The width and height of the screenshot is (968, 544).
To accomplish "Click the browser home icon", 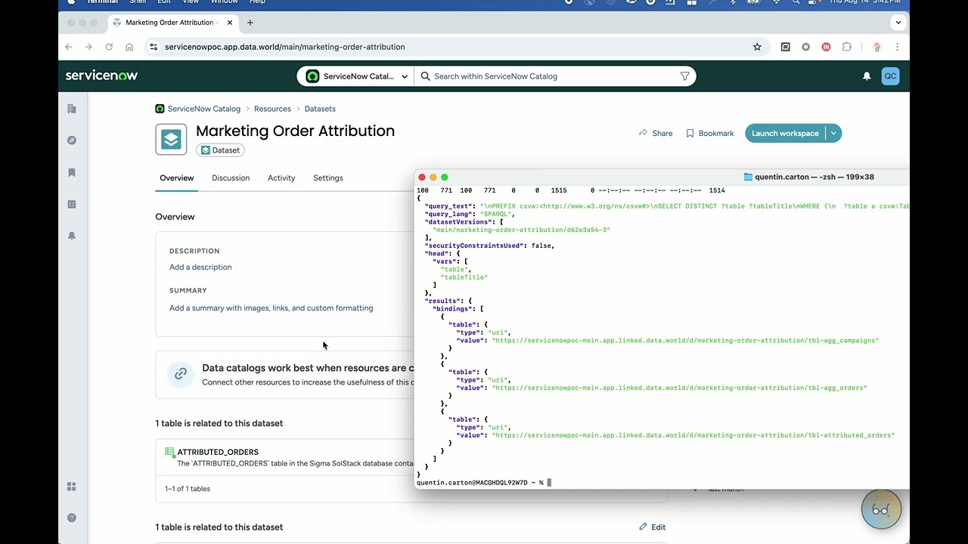I will 129,47.
